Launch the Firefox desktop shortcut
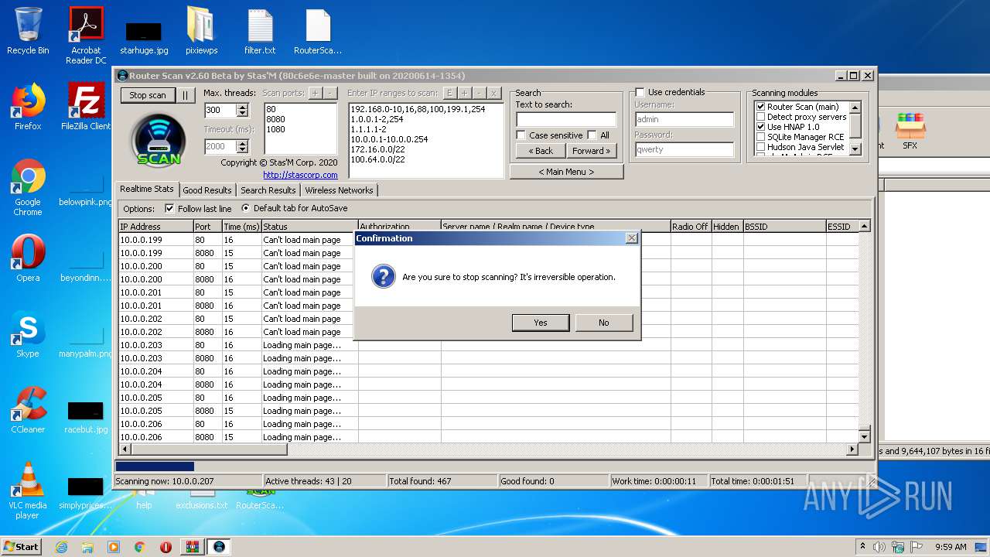Screen dimensions: 990x557 click(28, 107)
